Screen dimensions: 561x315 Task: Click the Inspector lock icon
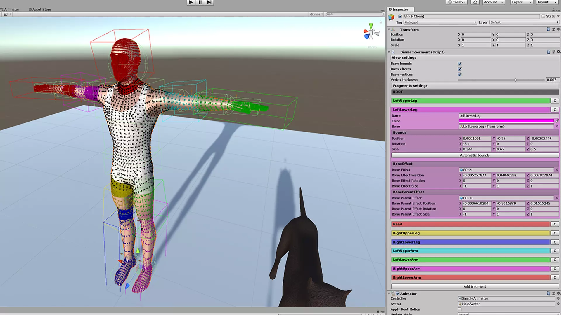point(553,10)
